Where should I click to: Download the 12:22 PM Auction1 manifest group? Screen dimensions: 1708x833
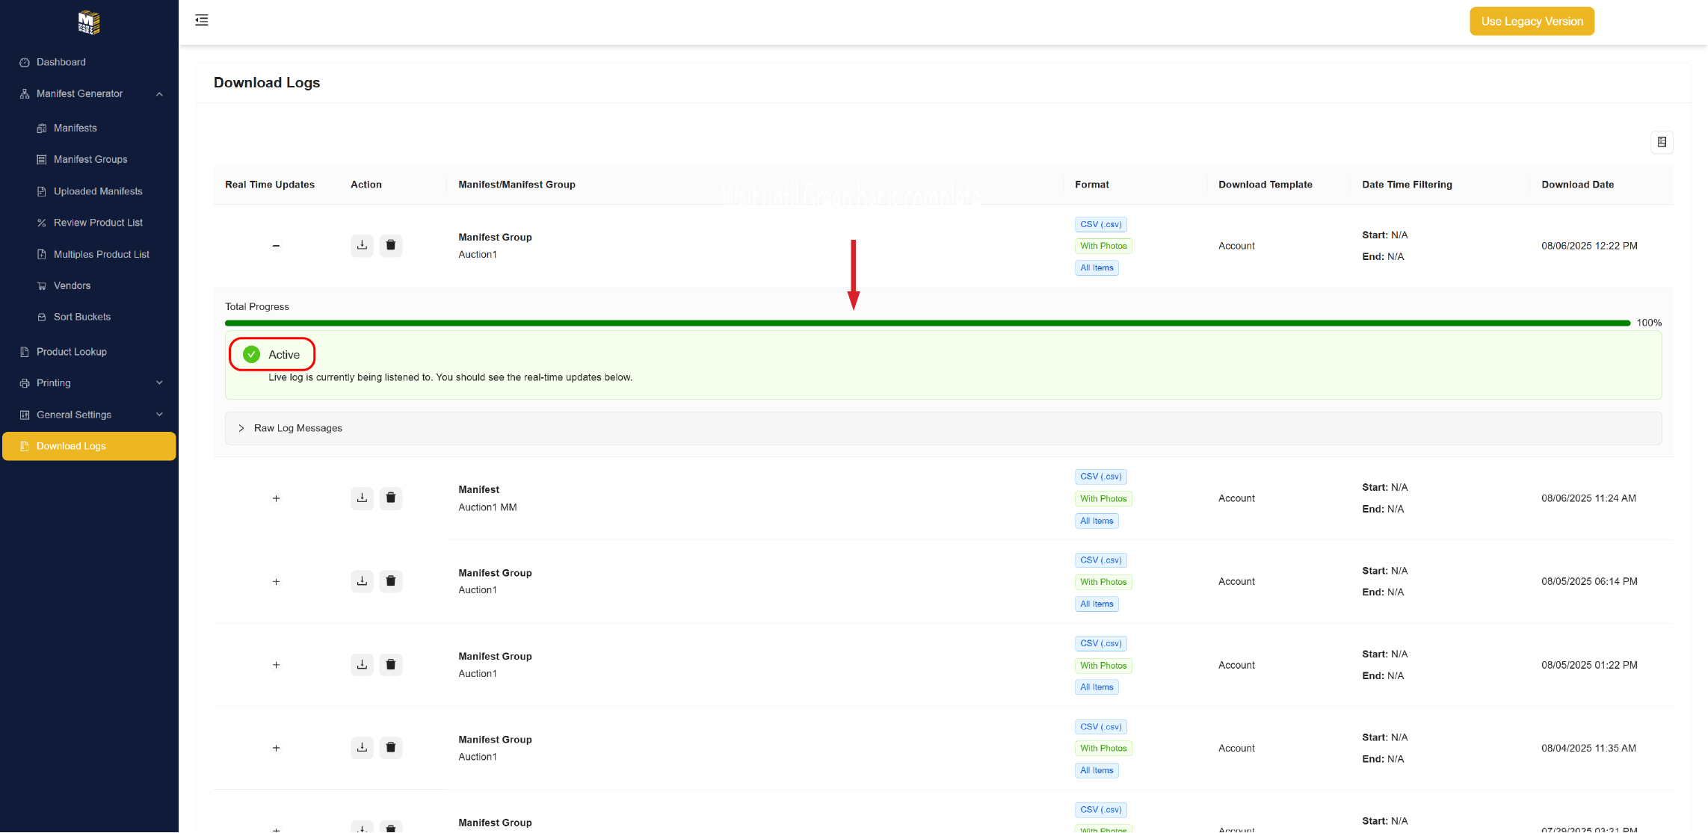[362, 245]
